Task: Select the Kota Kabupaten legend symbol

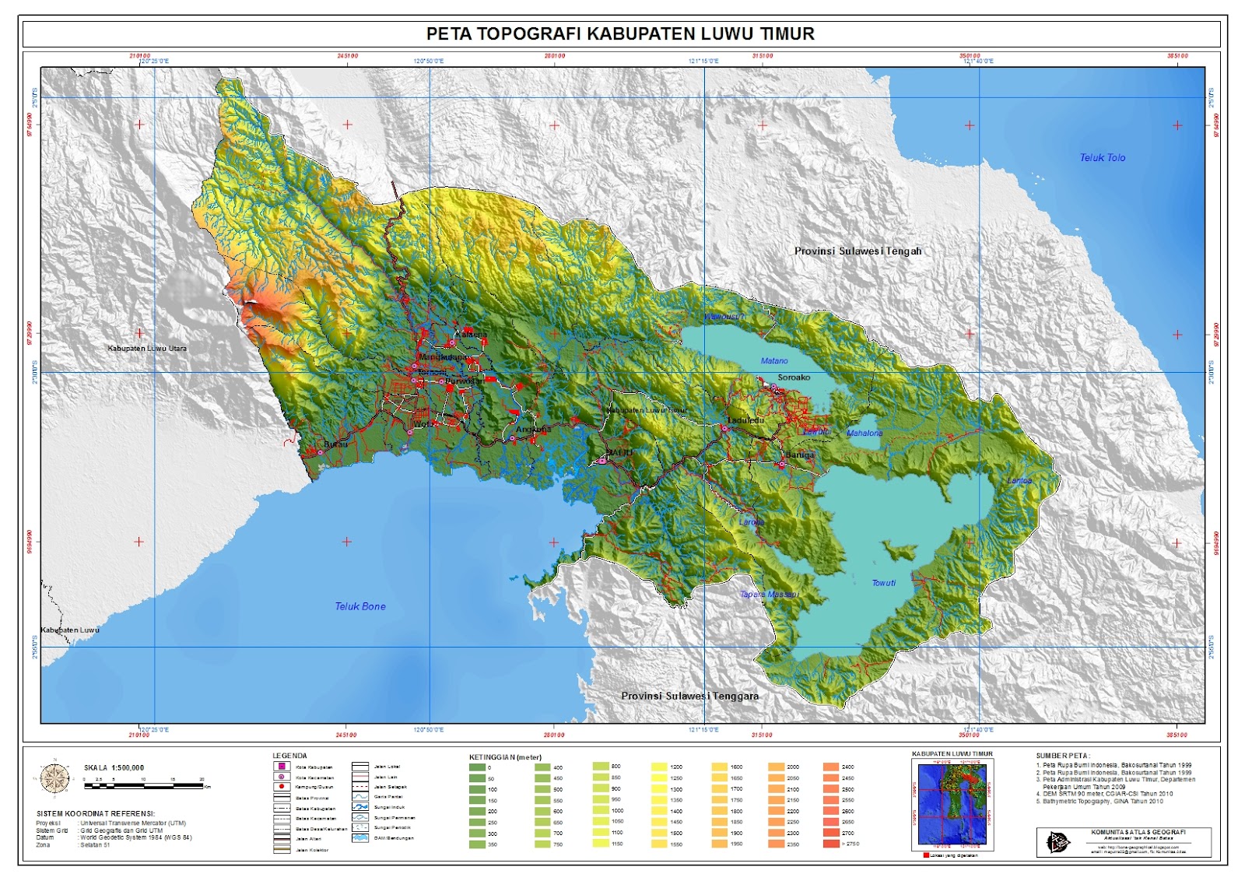Action: (x=282, y=767)
